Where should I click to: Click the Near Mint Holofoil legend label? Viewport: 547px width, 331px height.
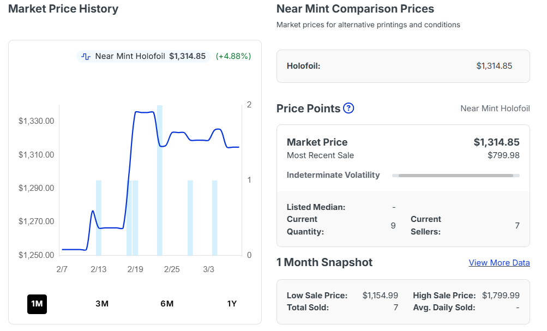point(130,56)
